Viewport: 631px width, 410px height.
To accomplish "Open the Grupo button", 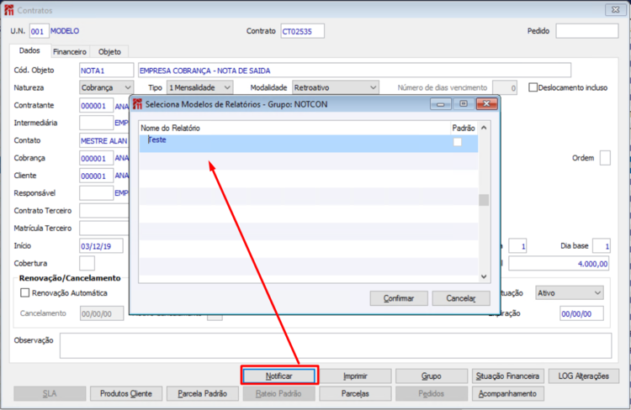I will click(x=432, y=376).
